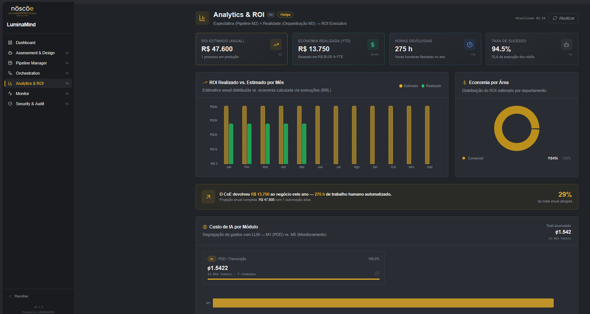Click trend icon by ROI Realizado title

[205, 83]
